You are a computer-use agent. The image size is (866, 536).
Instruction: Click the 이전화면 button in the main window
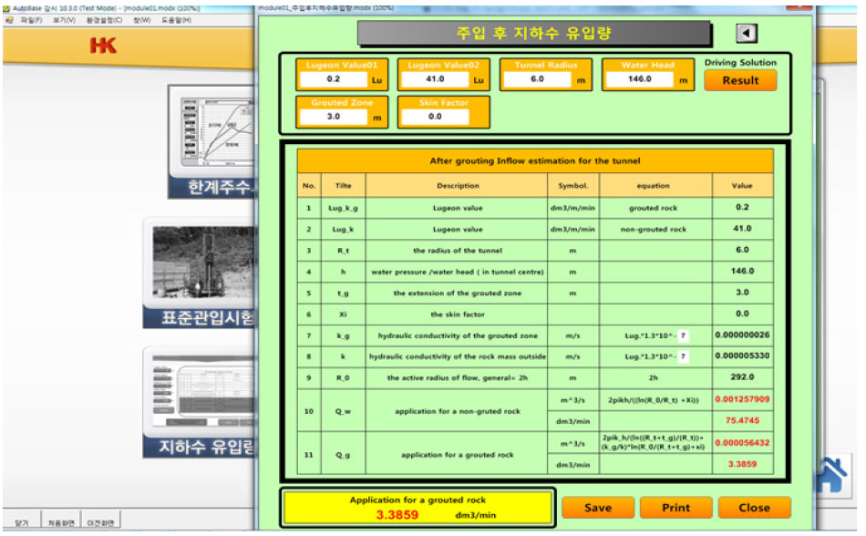(100, 522)
